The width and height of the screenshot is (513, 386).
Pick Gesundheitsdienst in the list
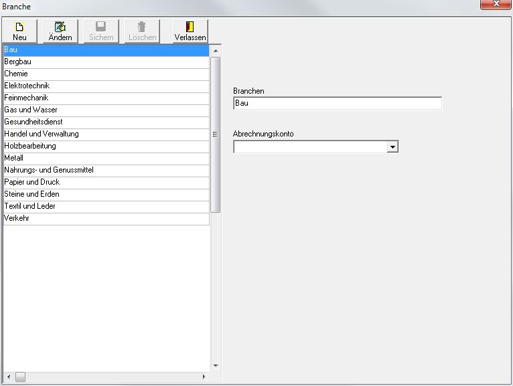pos(106,122)
